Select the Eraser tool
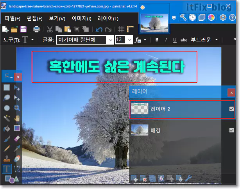The height and width of the screenshot is (189, 240). pos(17,138)
